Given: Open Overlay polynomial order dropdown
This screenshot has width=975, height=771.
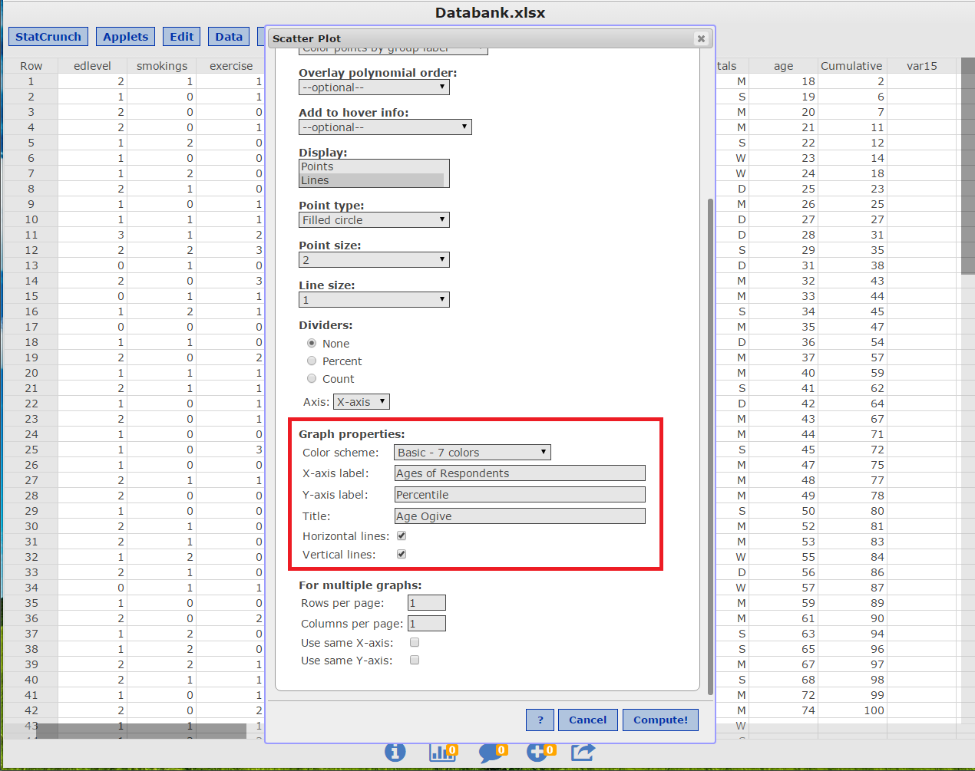Looking at the screenshot, I should click(x=374, y=87).
